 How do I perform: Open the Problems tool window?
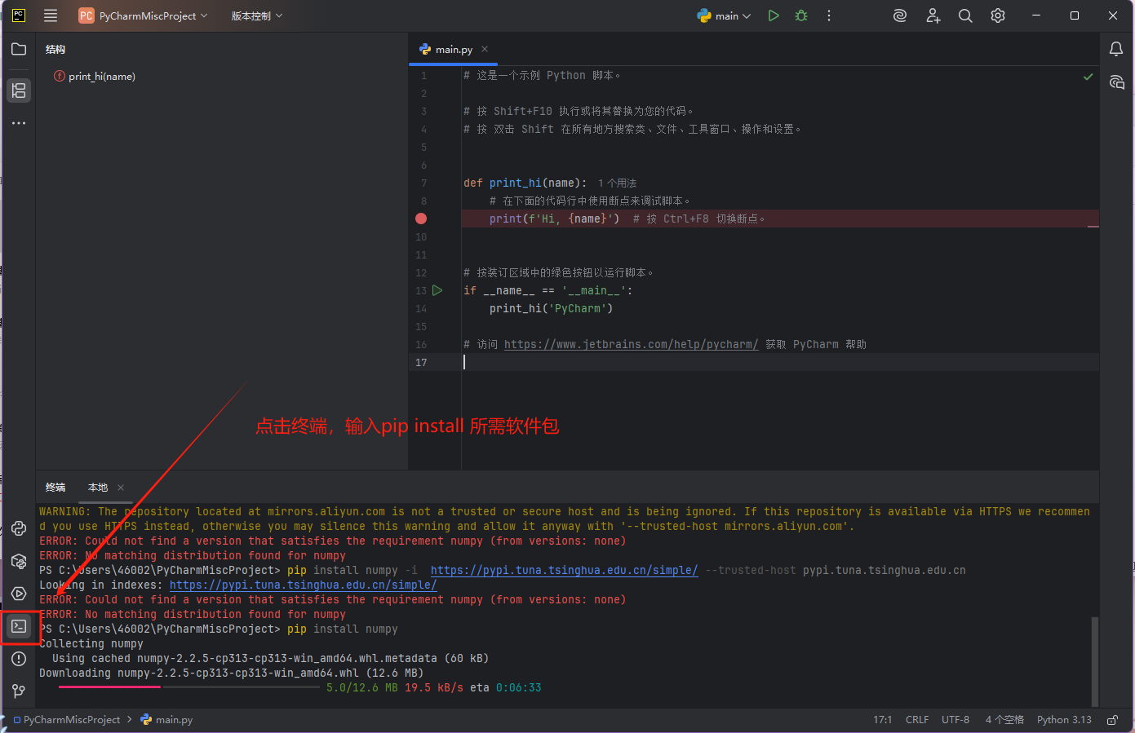coord(19,659)
